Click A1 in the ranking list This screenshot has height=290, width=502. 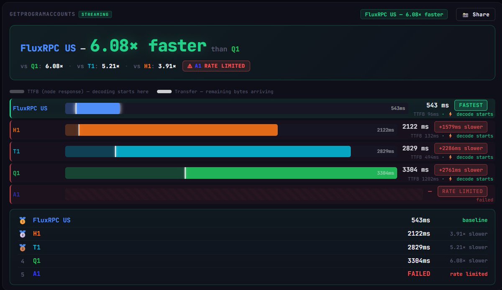[x=37, y=274]
